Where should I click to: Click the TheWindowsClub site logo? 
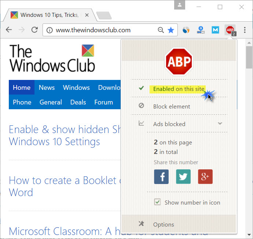[x=52, y=58]
